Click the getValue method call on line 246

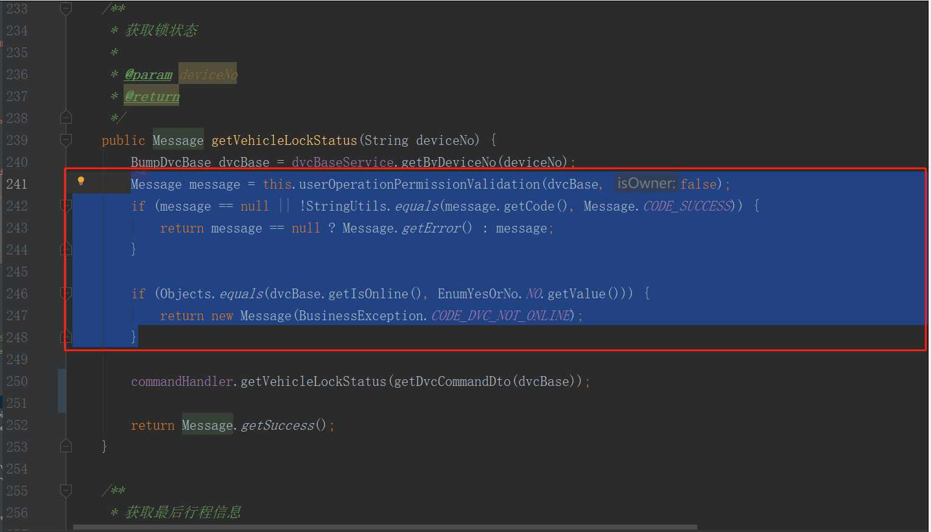pyautogui.click(x=577, y=294)
